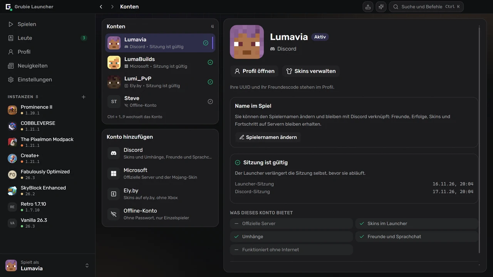
Task: Click the Skins verwalten button
Action: point(311,71)
